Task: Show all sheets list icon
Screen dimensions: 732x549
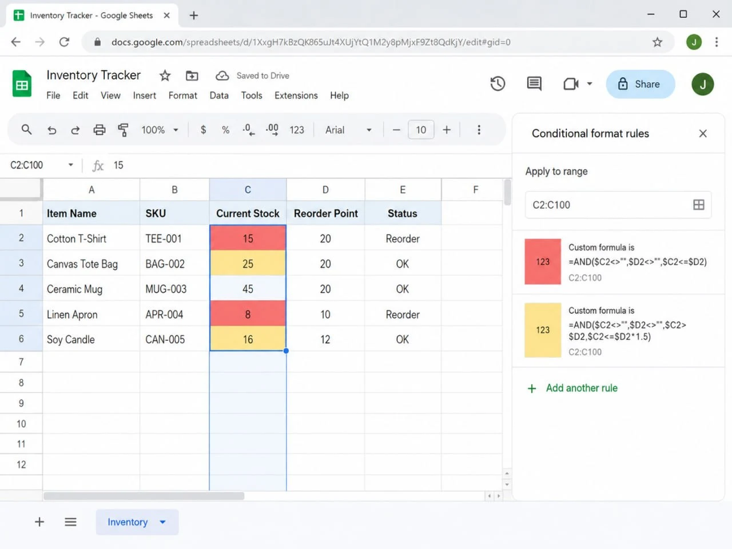Action: tap(70, 522)
